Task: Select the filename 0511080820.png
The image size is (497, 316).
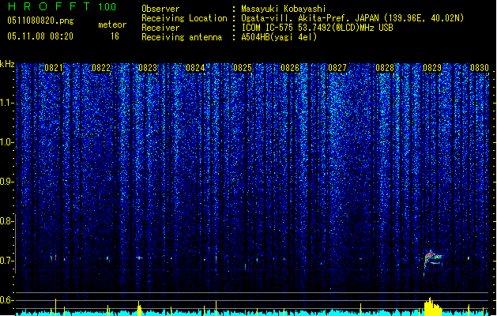Action: click(40, 21)
